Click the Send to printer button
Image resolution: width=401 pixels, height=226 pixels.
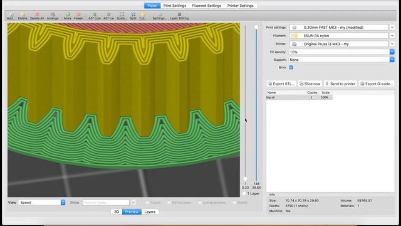click(x=340, y=83)
